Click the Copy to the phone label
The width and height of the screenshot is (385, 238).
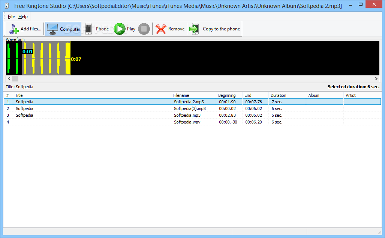[x=221, y=29]
